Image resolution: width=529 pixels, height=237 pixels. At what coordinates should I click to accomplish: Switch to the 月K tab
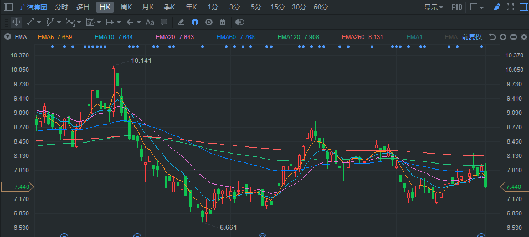point(148,7)
